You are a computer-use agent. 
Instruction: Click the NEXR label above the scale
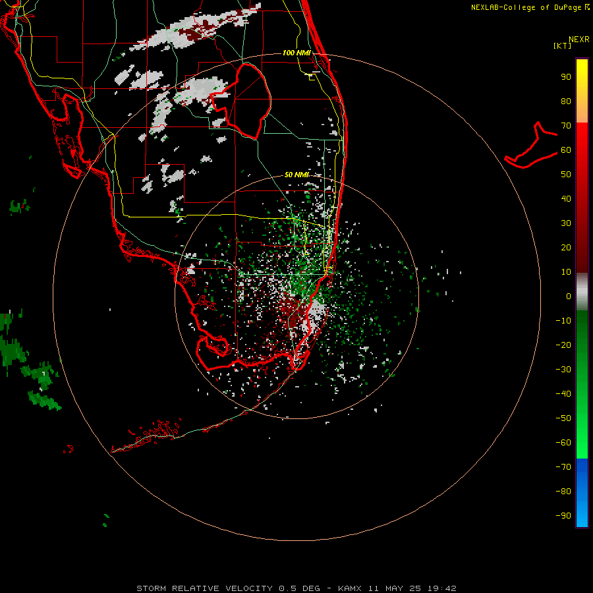[579, 40]
